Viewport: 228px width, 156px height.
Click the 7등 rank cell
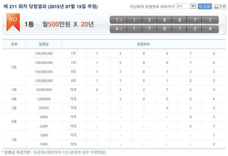coord(14,140)
